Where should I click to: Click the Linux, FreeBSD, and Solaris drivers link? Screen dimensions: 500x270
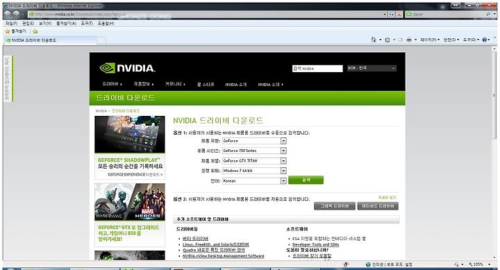point(215,244)
